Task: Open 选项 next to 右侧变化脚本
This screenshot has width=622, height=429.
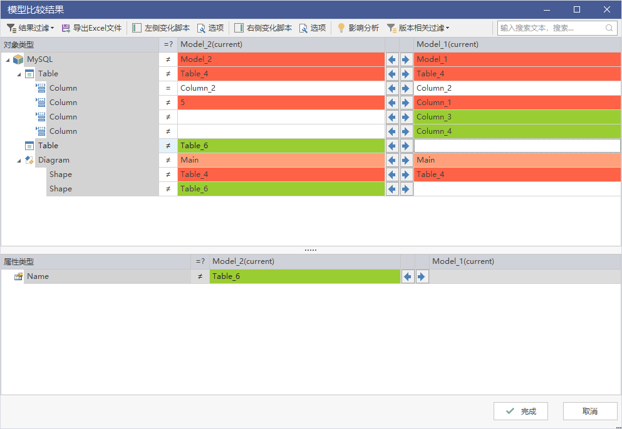Action: (313, 28)
